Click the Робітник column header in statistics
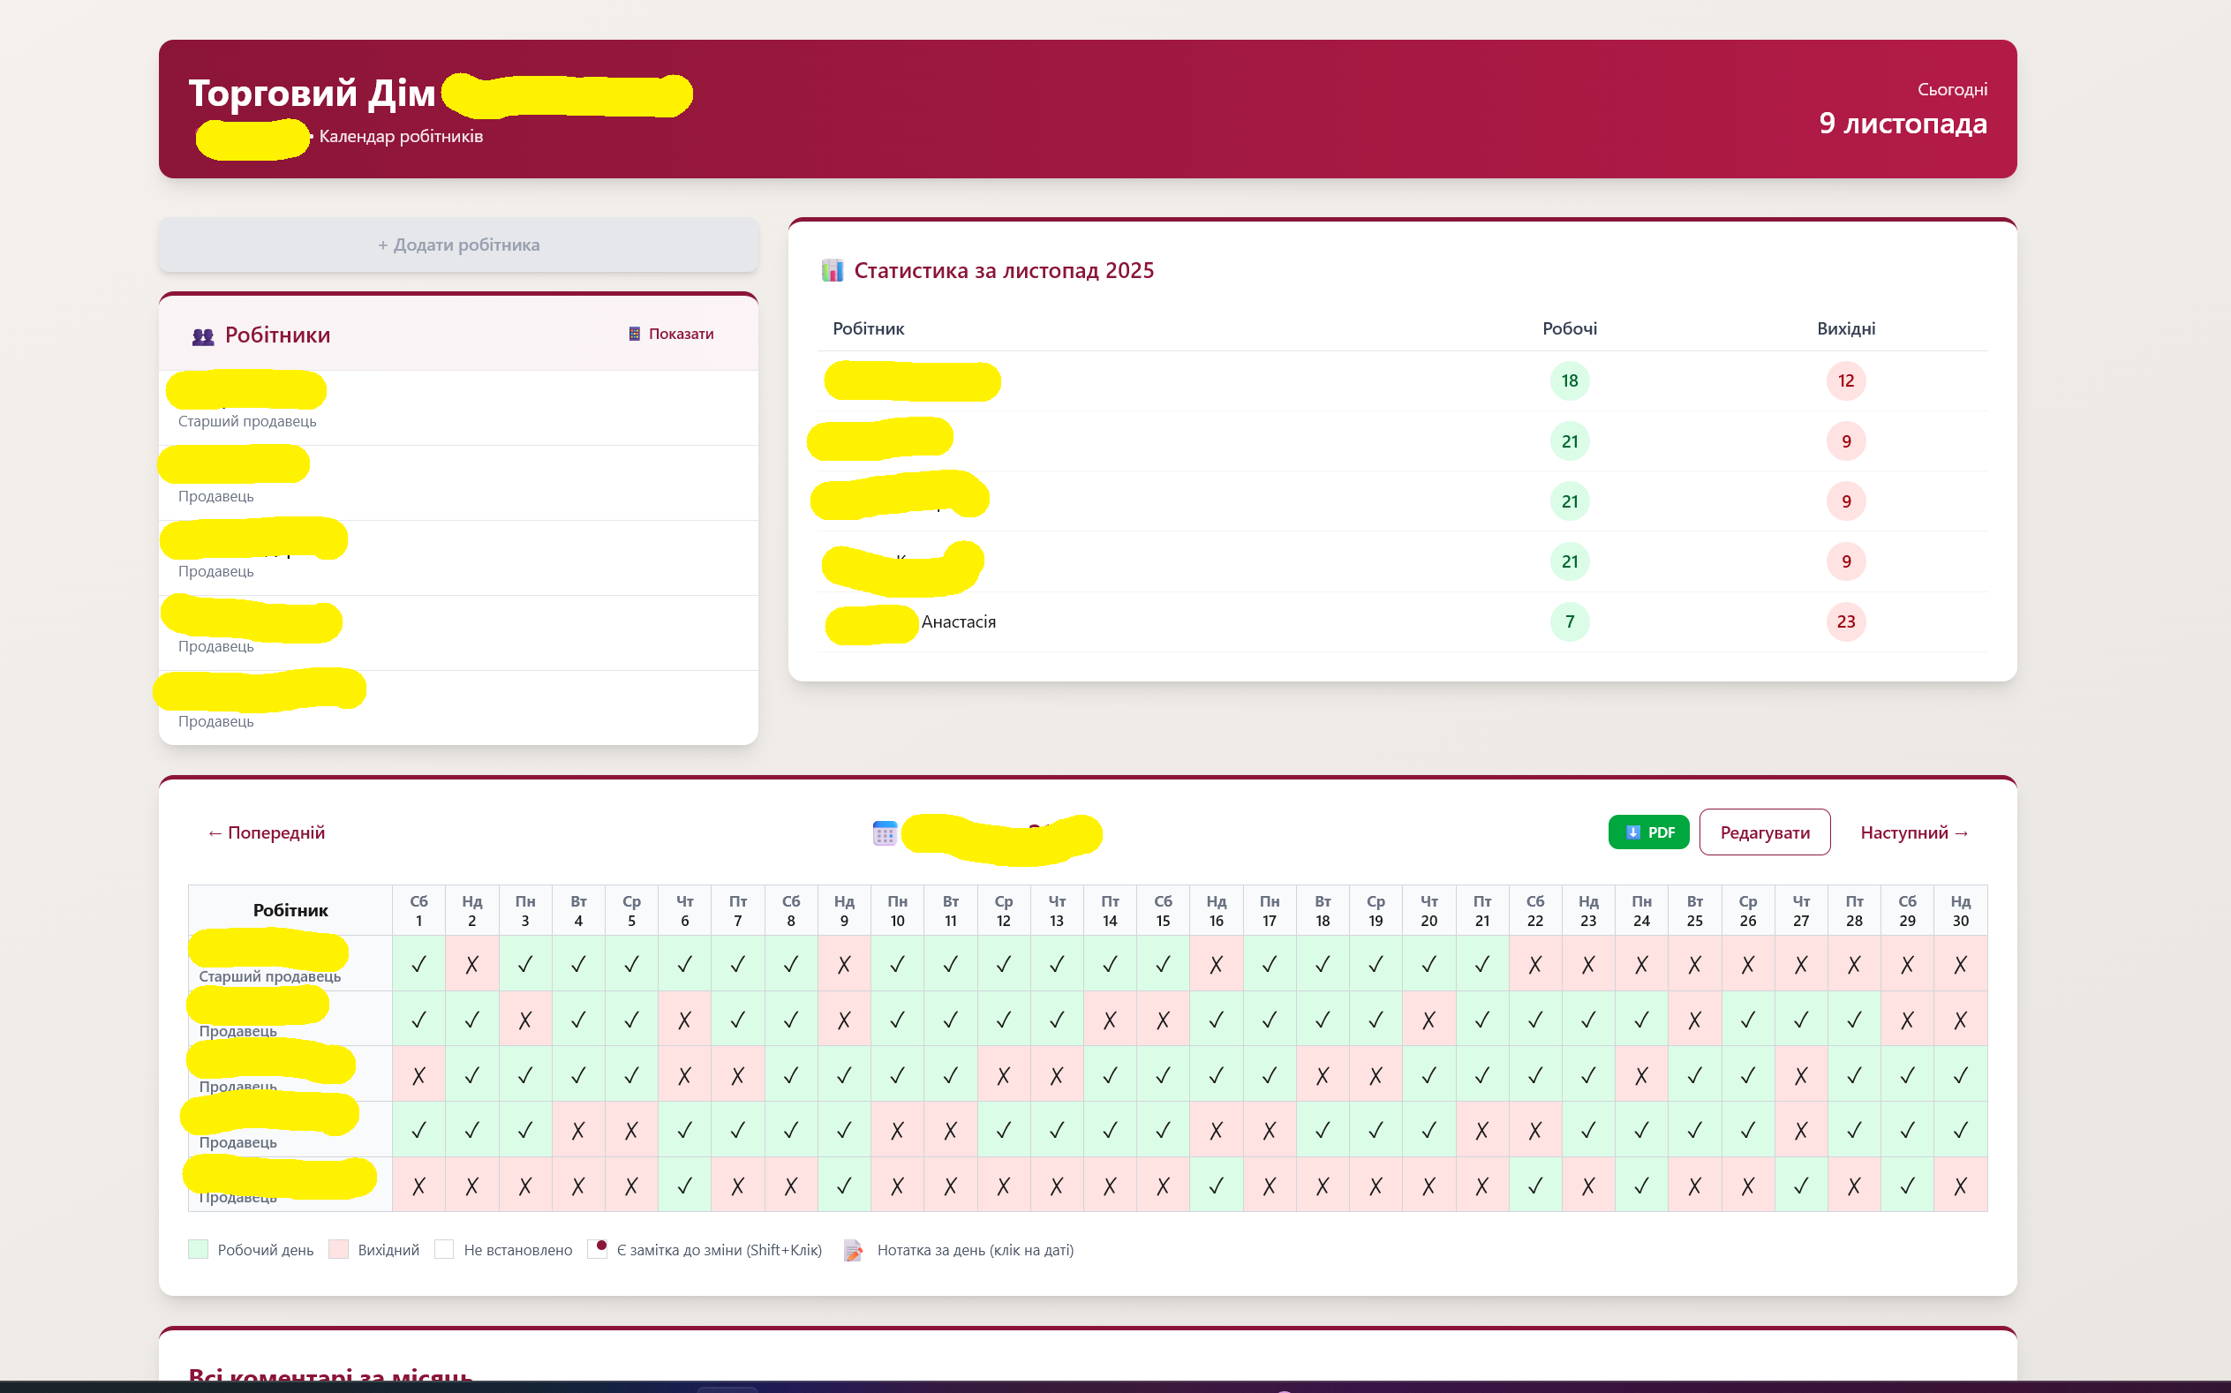Viewport: 2231px width, 1393px height. click(x=869, y=329)
